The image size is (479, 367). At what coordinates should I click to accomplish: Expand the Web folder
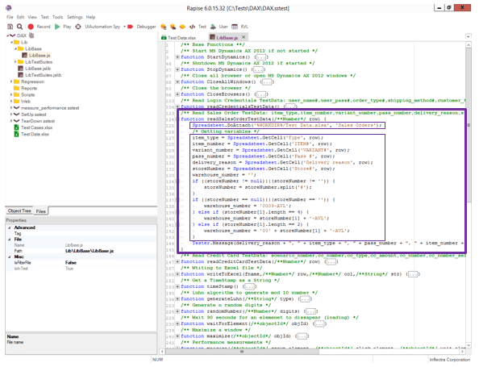[x=11, y=101]
